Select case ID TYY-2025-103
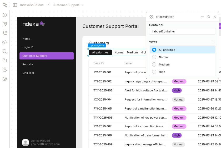This screenshot has width=221, height=148. 103,90
